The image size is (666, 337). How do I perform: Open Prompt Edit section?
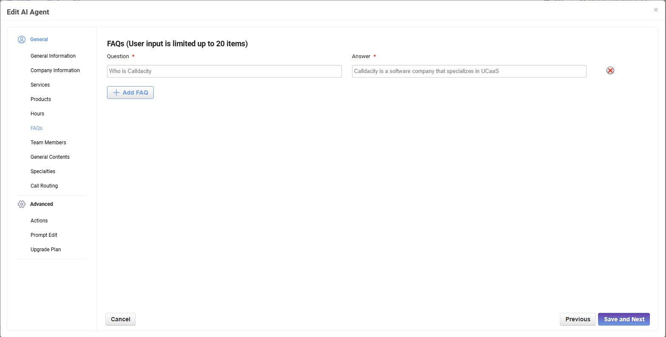pyautogui.click(x=44, y=235)
